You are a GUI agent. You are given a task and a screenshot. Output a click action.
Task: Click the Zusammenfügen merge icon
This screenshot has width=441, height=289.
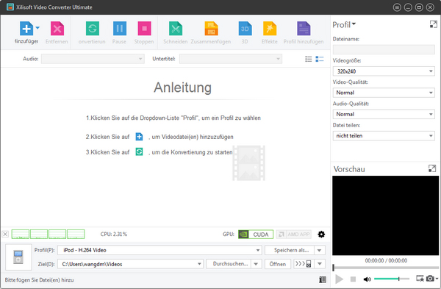pyautogui.click(x=211, y=29)
